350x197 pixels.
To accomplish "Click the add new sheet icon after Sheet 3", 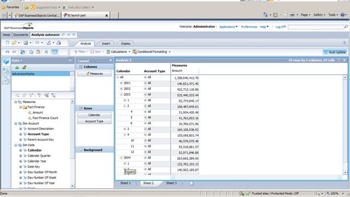I will coord(191,183).
